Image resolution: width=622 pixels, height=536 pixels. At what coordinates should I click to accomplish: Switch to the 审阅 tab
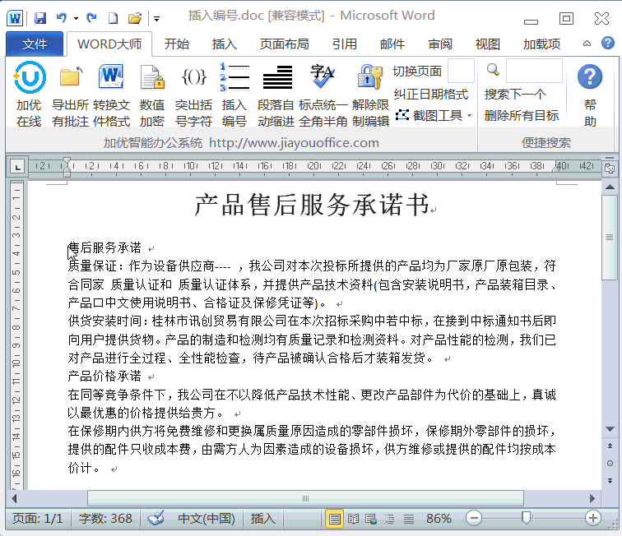[x=440, y=44]
